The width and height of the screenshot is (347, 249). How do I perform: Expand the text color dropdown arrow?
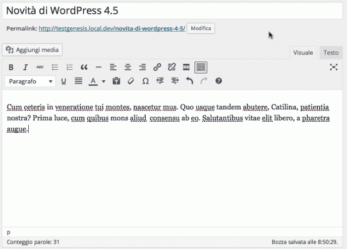tap(104, 81)
